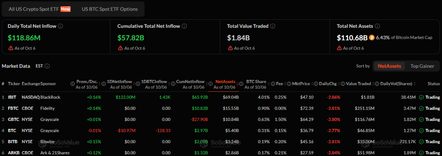Click info icon before Prem./Dsc. header

pos(72,84)
